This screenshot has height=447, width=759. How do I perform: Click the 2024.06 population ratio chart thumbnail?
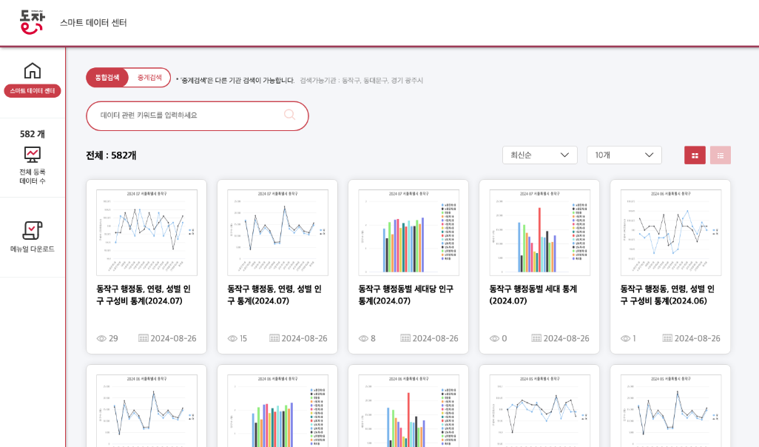[x=670, y=232]
